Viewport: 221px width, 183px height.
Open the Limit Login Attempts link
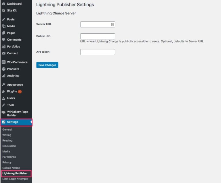[15, 179]
